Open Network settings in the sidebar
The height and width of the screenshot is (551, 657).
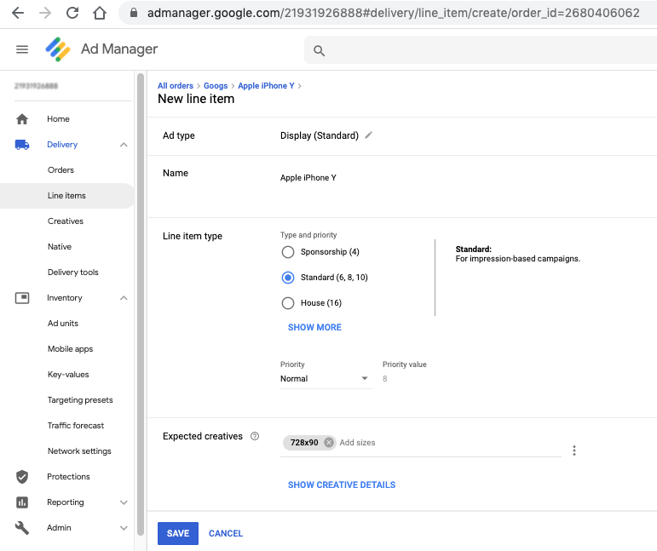[x=79, y=451]
